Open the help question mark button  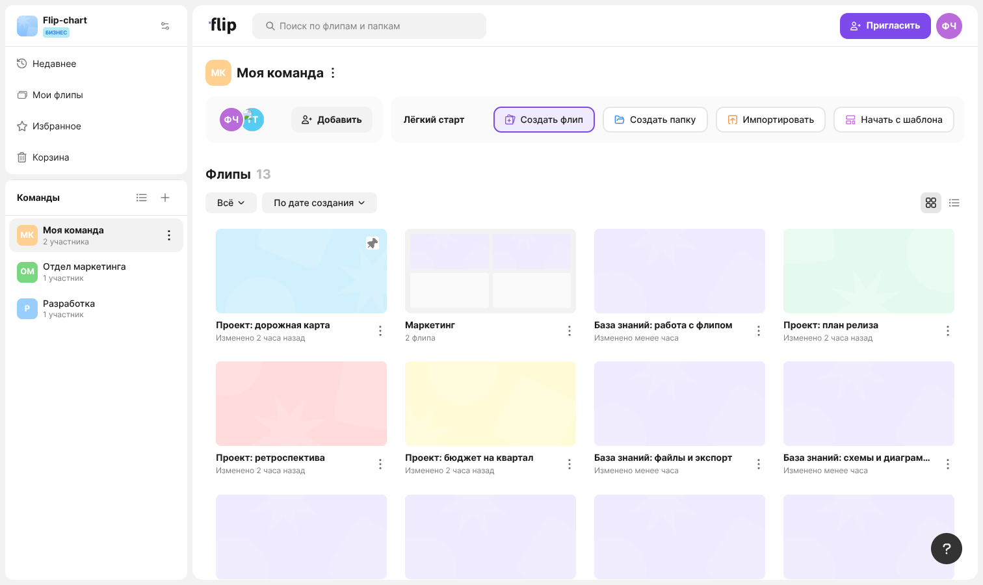point(947,549)
